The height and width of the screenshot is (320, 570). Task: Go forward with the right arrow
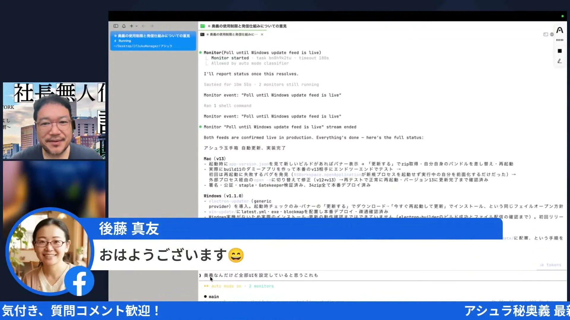[x=152, y=26]
